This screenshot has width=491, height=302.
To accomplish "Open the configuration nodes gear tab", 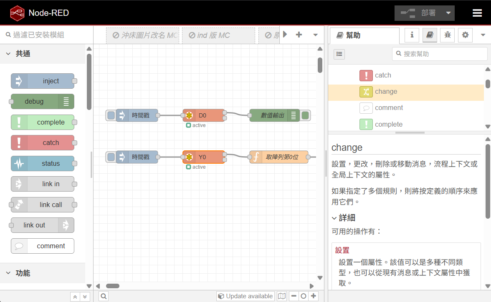I will [x=465, y=35].
